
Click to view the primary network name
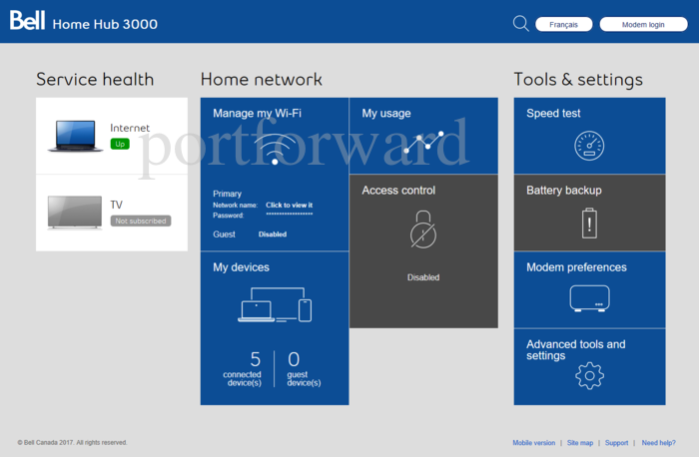pyautogui.click(x=289, y=205)
